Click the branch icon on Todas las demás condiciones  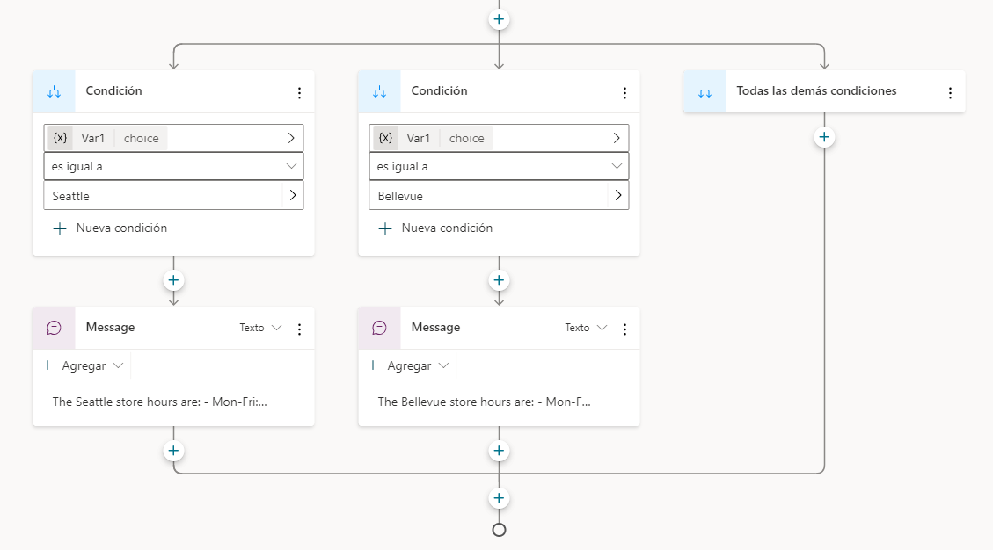[x=705, y=91]
